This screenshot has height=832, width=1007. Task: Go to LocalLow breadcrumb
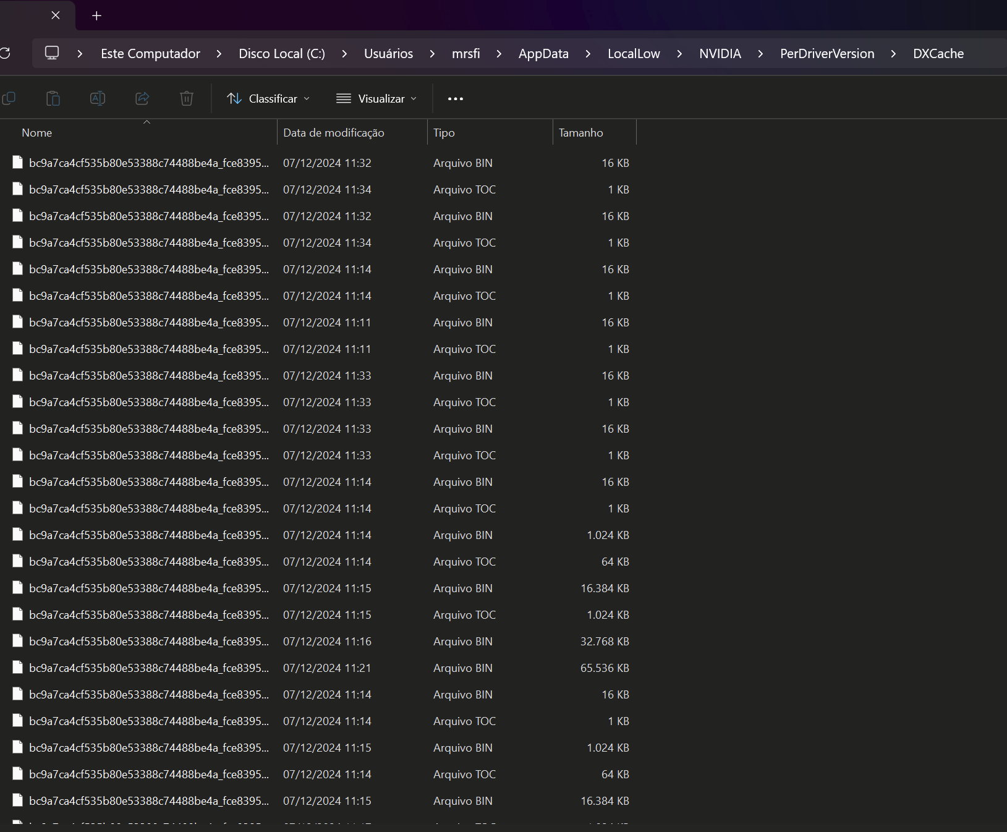point(634,54)
